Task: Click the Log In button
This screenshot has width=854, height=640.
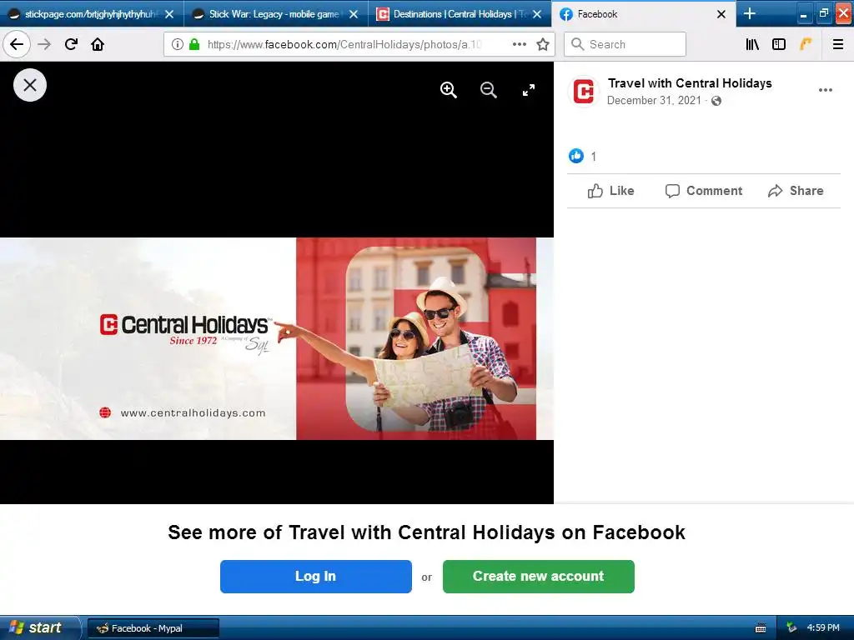Action: (316, 577)
